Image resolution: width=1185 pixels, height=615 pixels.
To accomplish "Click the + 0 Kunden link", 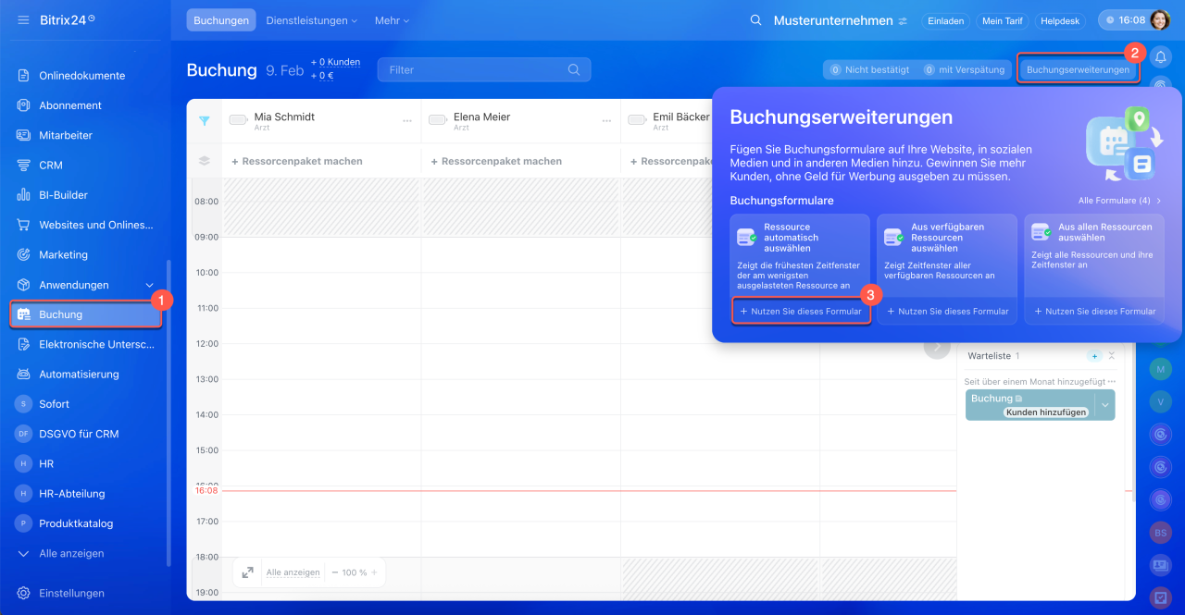I will [x=335, y=62].
